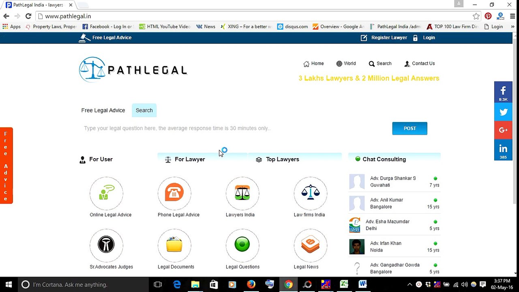This screenshot has width=519, height=292.
Task: Open Adv. Irfan Khan profile photo
Action: coord(357,247)
